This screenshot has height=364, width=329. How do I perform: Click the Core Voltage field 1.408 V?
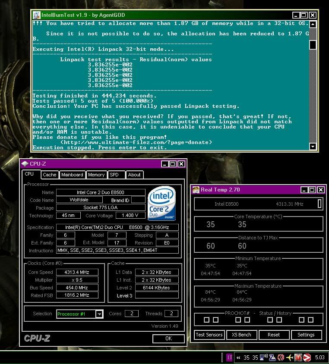point(130,215)
